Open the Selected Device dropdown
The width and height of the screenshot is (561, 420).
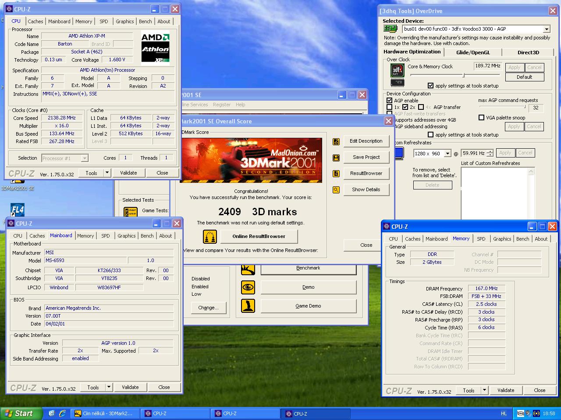point(547,29)
